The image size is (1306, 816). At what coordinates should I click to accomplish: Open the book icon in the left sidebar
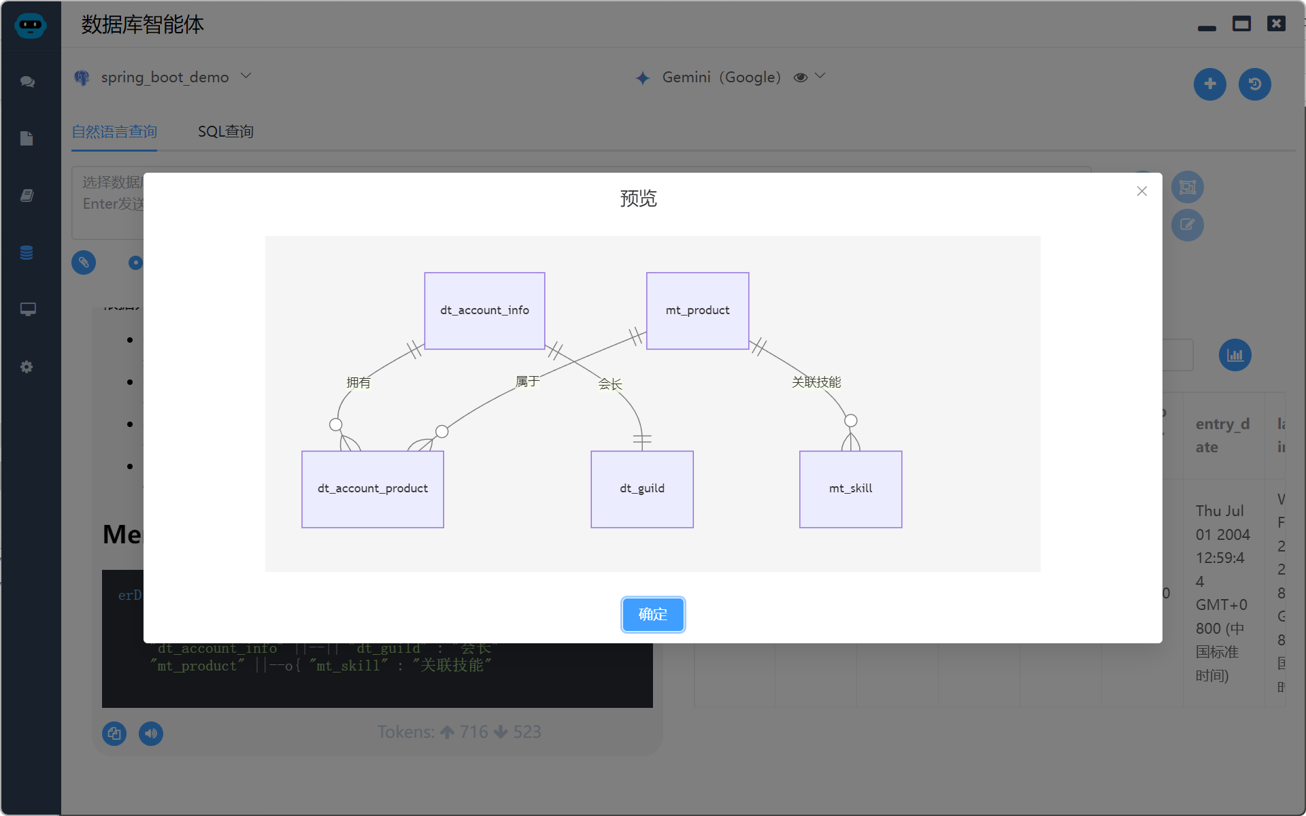pyautogui.click(x=27, y=196)
